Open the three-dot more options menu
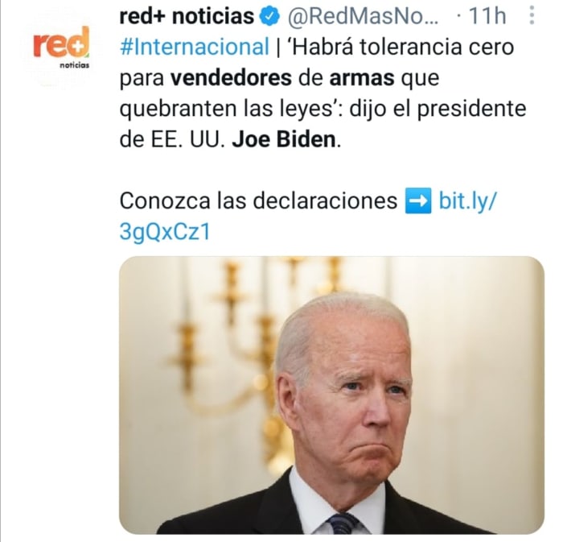 point(532,16)
